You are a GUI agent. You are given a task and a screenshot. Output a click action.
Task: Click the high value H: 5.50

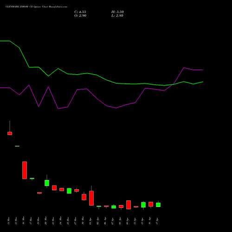(x=117, y=12)
